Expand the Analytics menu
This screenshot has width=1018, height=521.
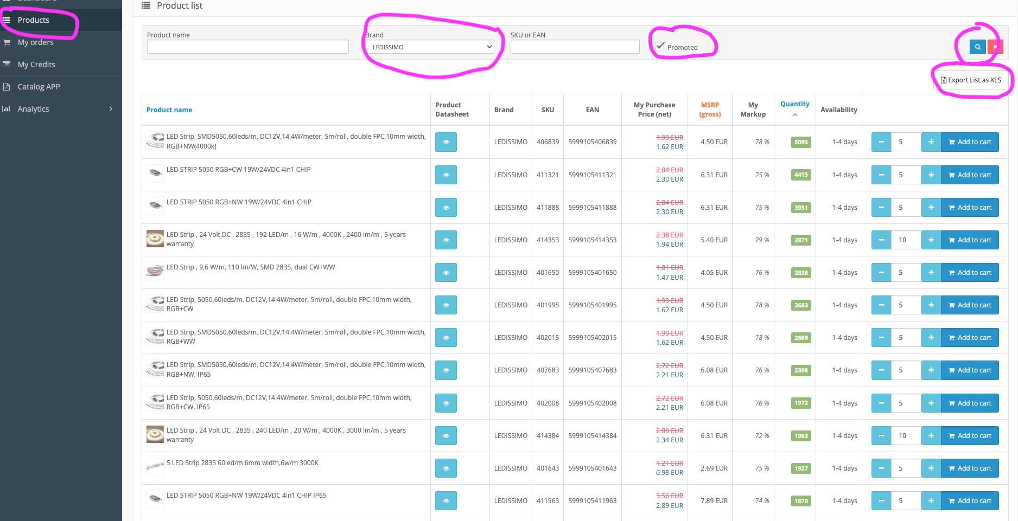tap(61, 109)
